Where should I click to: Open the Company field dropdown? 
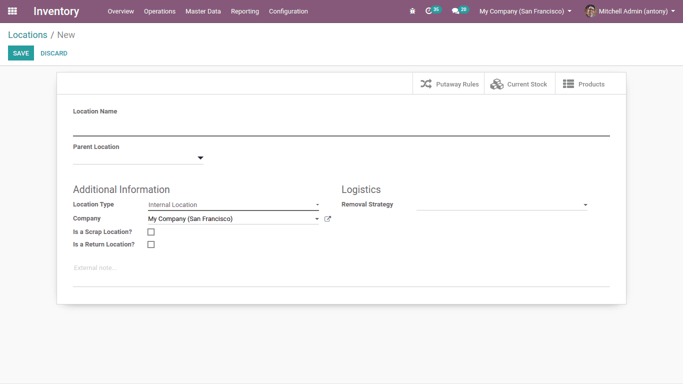point(233,219)
